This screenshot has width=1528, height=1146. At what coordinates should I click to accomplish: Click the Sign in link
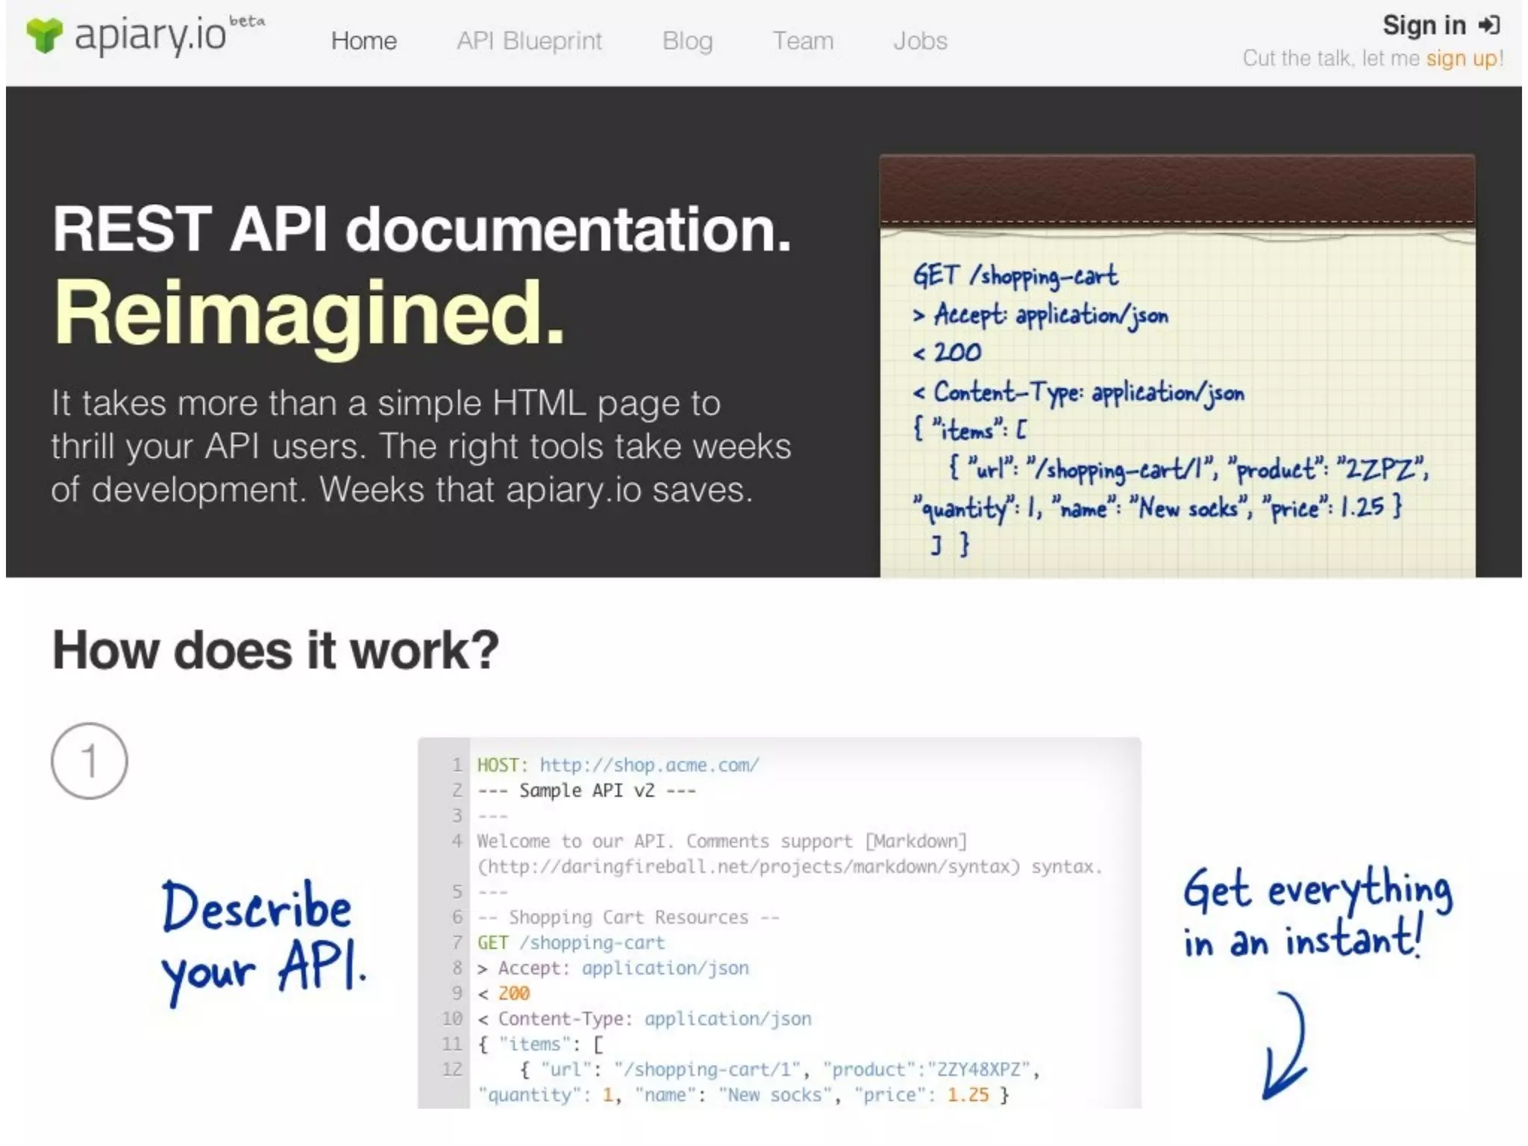click(x=1424, y=25)
